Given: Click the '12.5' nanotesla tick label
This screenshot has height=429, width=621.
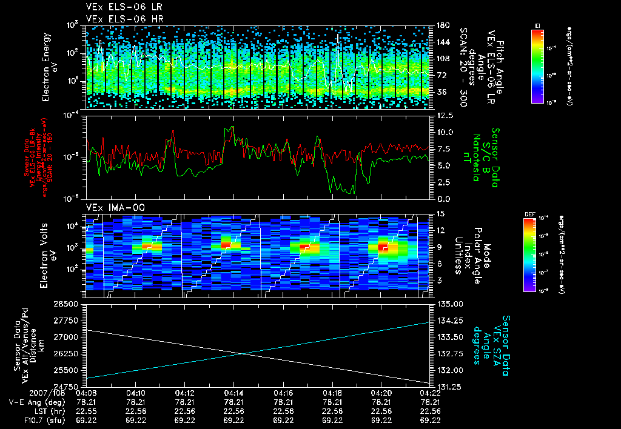Looking at the screenshot, I should pos(445,116).
